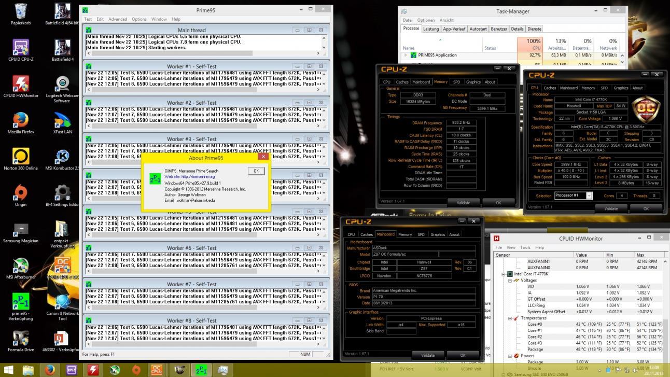The width and height of the screenshot is (670, 377).
Task: Open the Ansicht menu in Task-Manager
Action: coord(446,20)
